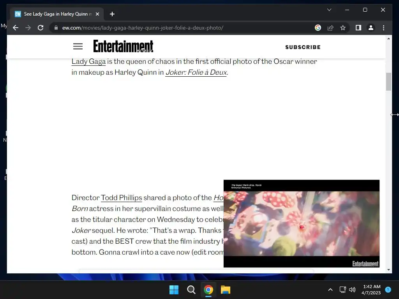Image resolution: width=399 pixels, height=299 pixels.
Task: Open volume control tray icon
Action: pyautogui.click(x=352, y=290)
